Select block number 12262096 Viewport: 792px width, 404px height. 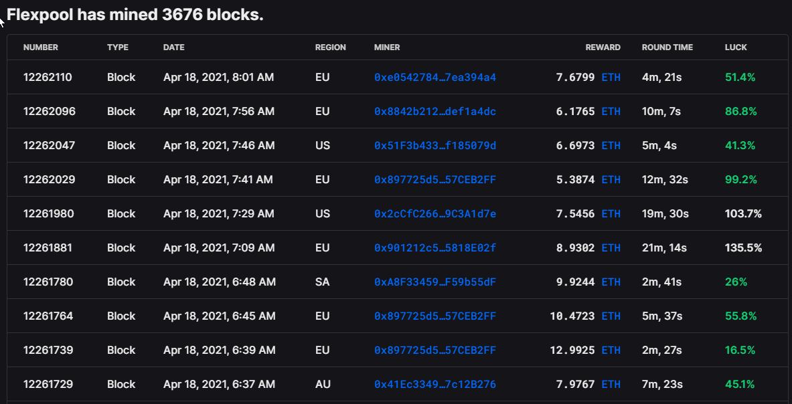[x=50, y=112]
